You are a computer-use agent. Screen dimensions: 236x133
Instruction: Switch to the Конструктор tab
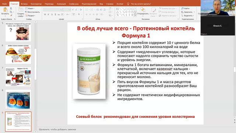[x=36, y=4]
